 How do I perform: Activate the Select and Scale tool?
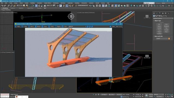(x=42, y=6)
